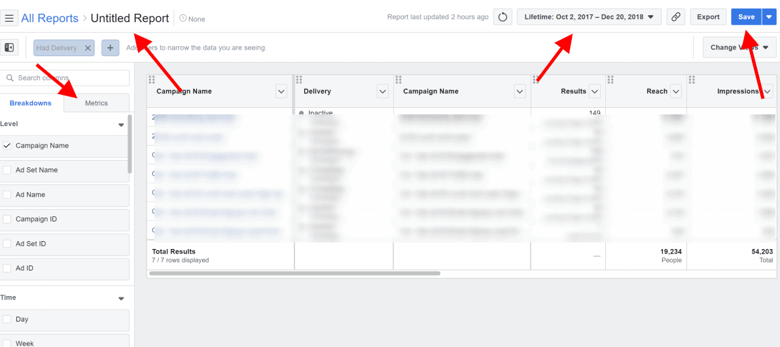Image resolution: width=780 pixels, height=347 pixels.
Task: Toggle the Day time breakdown checkbox
Action: [x=7, y=319]
